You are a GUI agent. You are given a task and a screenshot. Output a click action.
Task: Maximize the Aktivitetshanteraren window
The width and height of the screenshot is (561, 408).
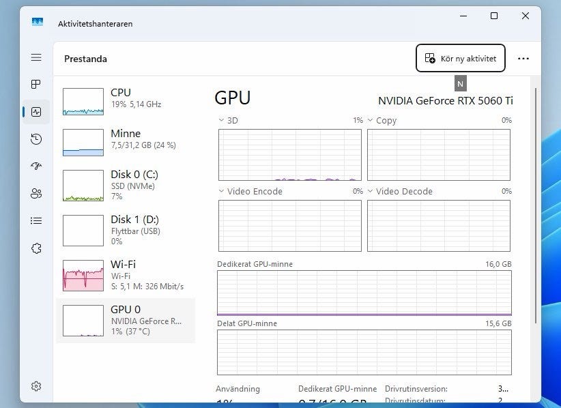pyautogui.click(x=494, y=16)
